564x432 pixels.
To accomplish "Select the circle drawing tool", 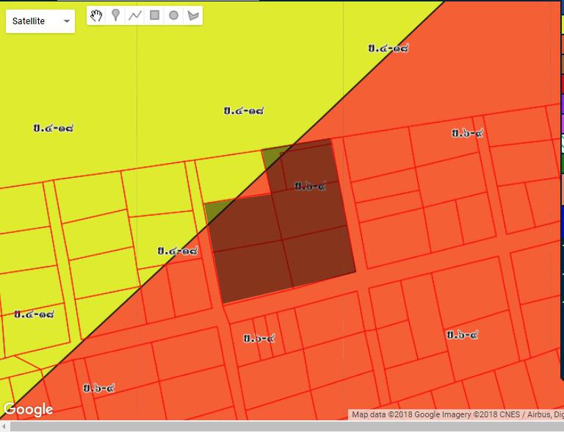I will pos(174,15).
